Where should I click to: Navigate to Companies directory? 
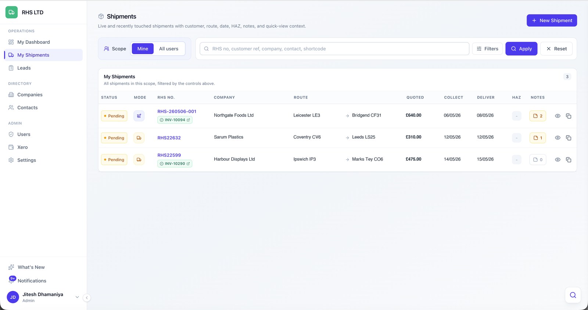43,95
